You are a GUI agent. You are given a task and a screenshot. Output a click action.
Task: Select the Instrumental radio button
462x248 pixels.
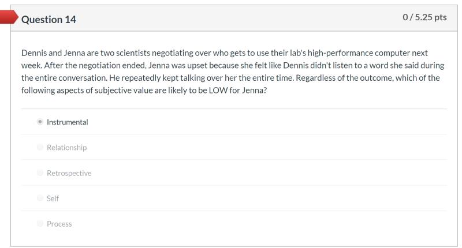(x=40, y=122)
